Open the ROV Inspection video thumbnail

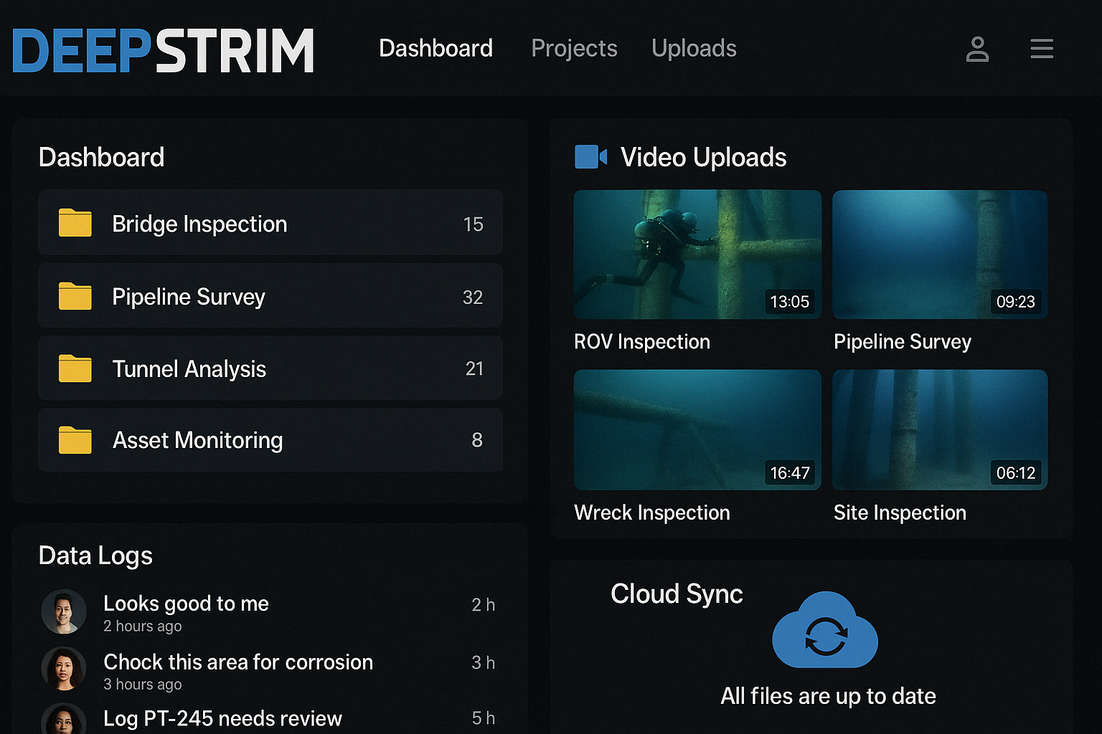697,254
